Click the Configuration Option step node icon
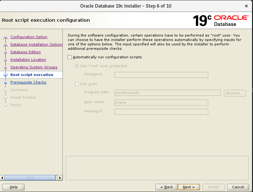The width and height of the screenshot is (253, 192). point(5,37)
